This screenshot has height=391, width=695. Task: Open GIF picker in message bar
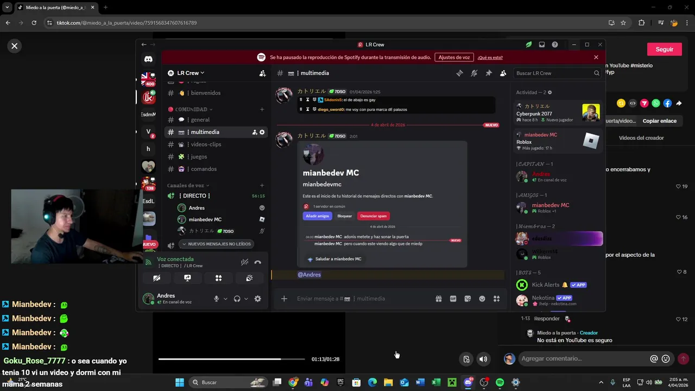tap(453, 298)
